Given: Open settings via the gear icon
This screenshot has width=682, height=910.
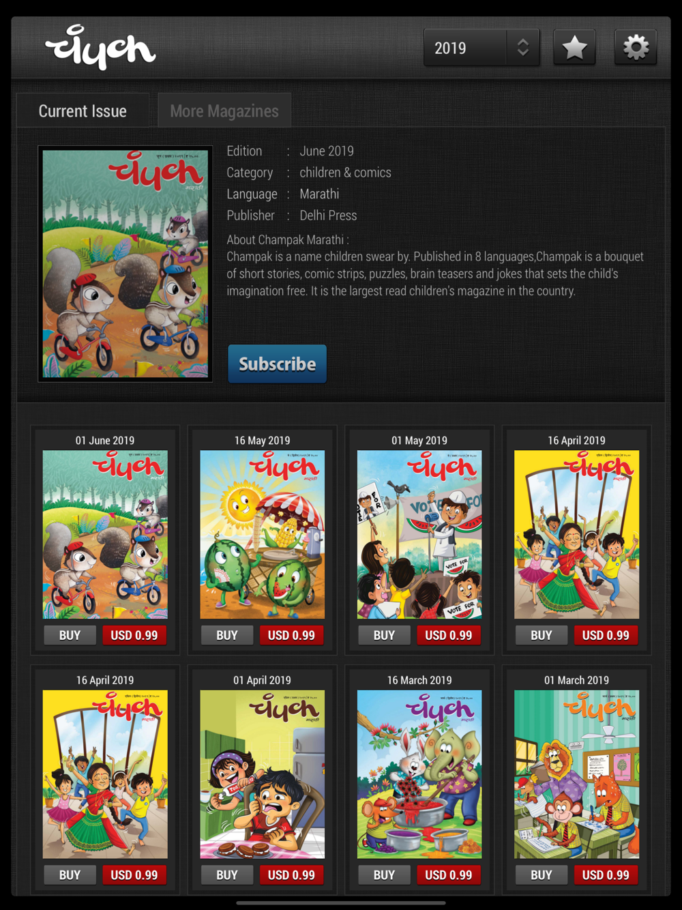Looking at the screenshot, I should [636, 48].
